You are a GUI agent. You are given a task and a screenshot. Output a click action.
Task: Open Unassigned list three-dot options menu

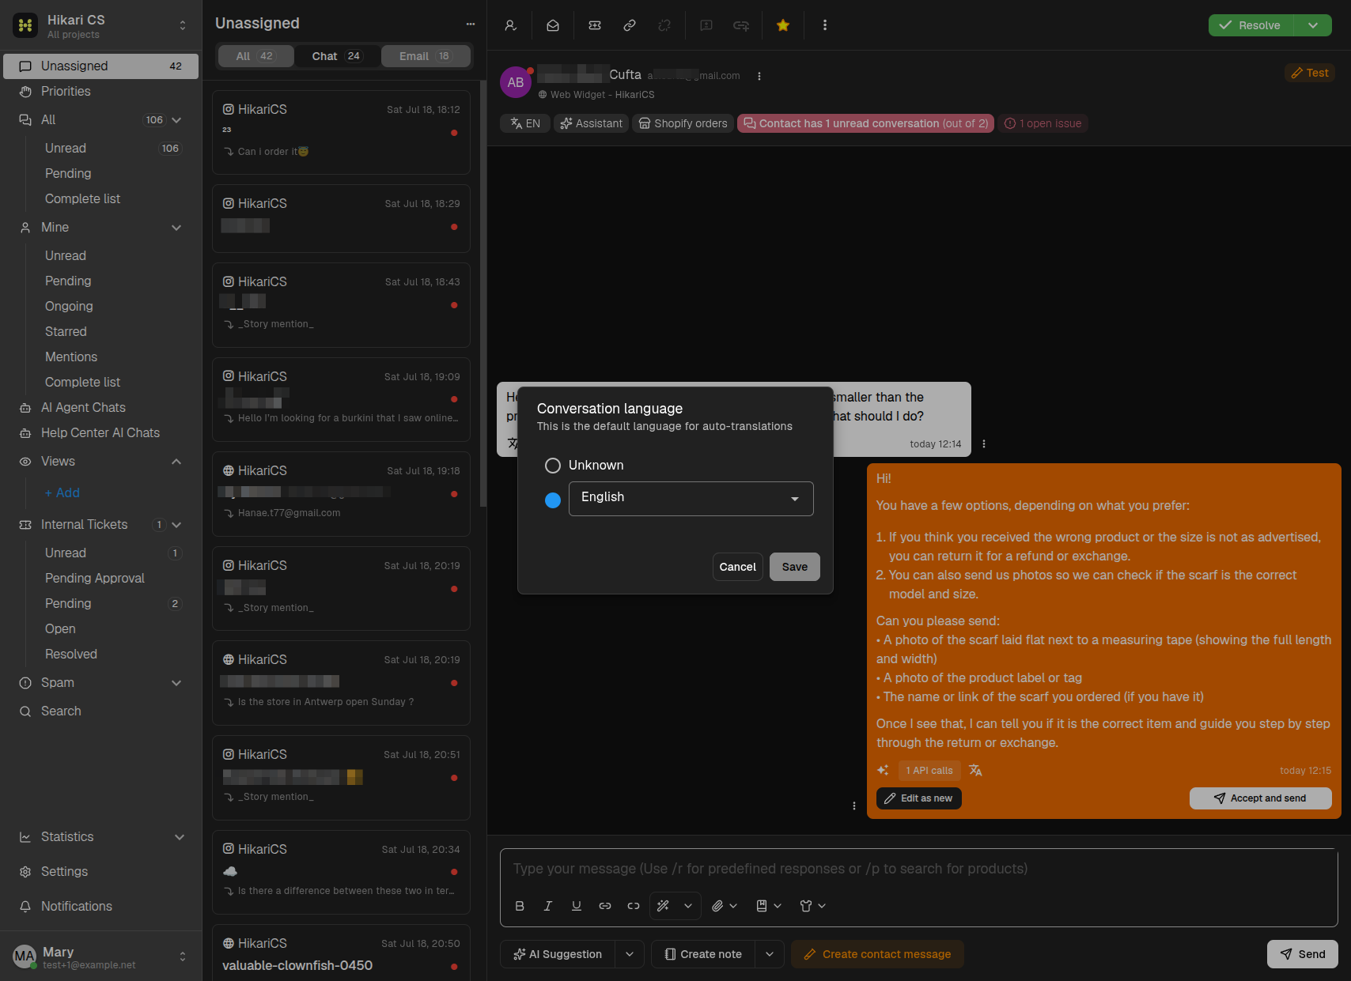[471, 24]
